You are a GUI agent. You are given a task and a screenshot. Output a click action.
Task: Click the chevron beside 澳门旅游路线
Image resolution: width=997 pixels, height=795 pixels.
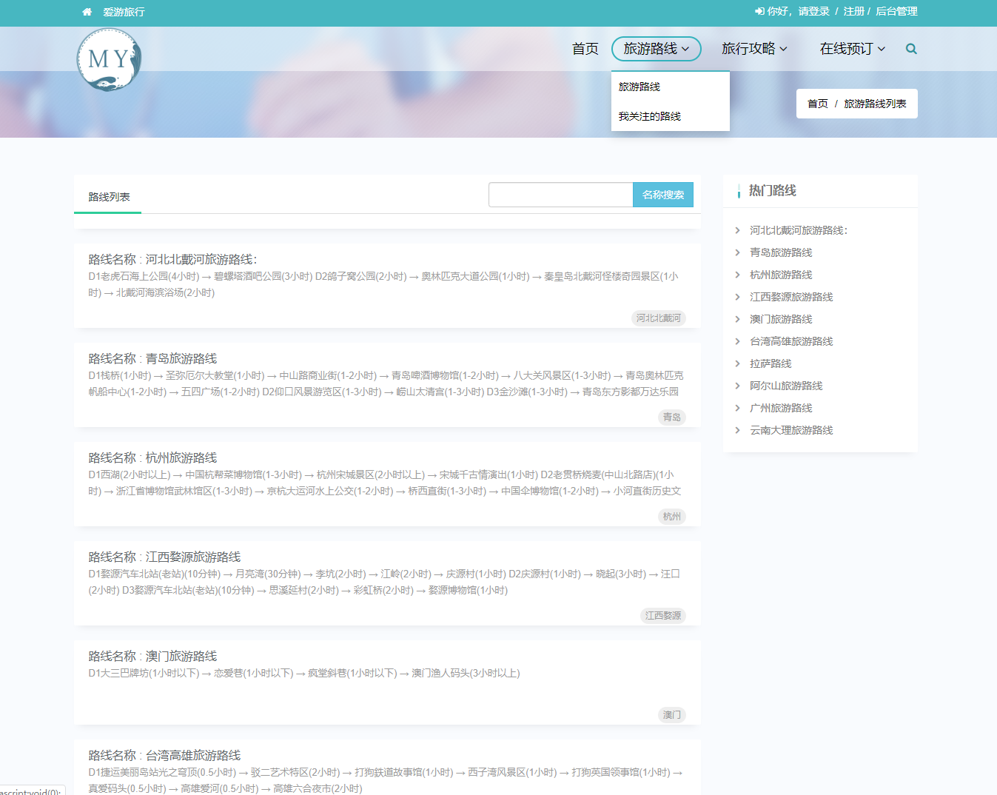[738, 319]
